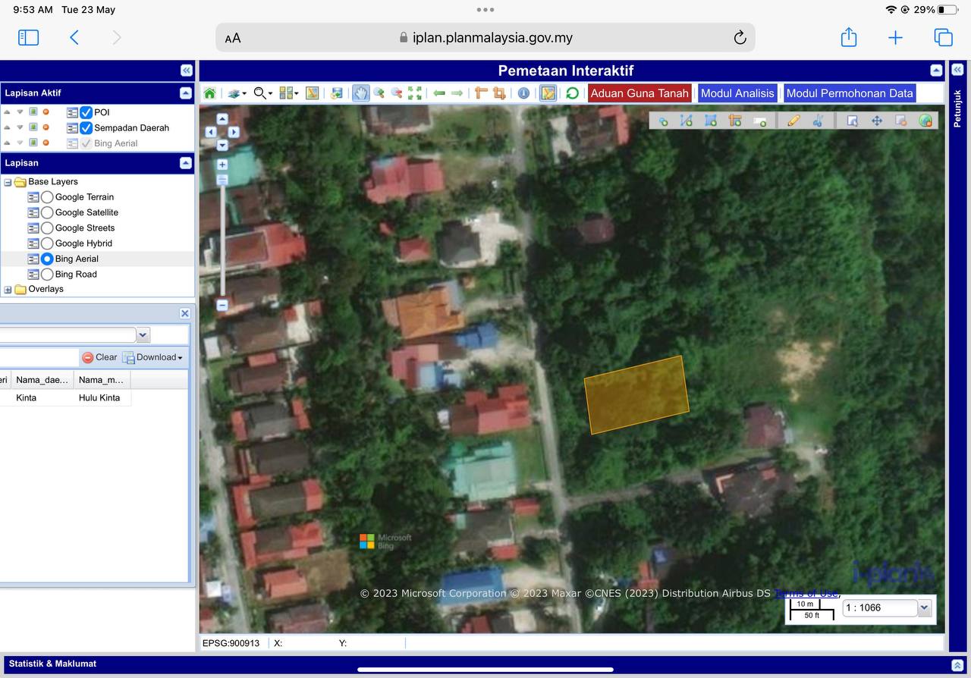This screenshot has width=971, height=678.
Task: Click the Clear button
Action: 99,357
